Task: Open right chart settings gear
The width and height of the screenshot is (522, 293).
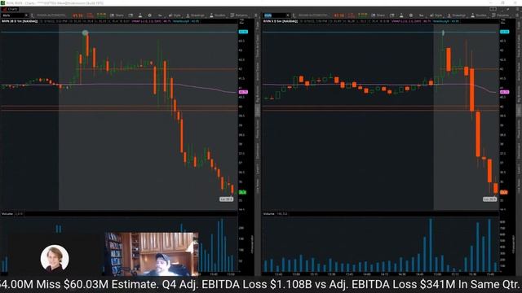Action: pos(411,15)
